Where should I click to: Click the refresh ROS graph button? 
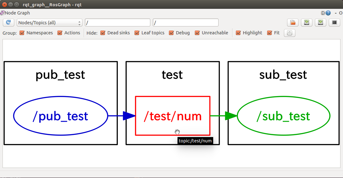click(x=9, y=22)
